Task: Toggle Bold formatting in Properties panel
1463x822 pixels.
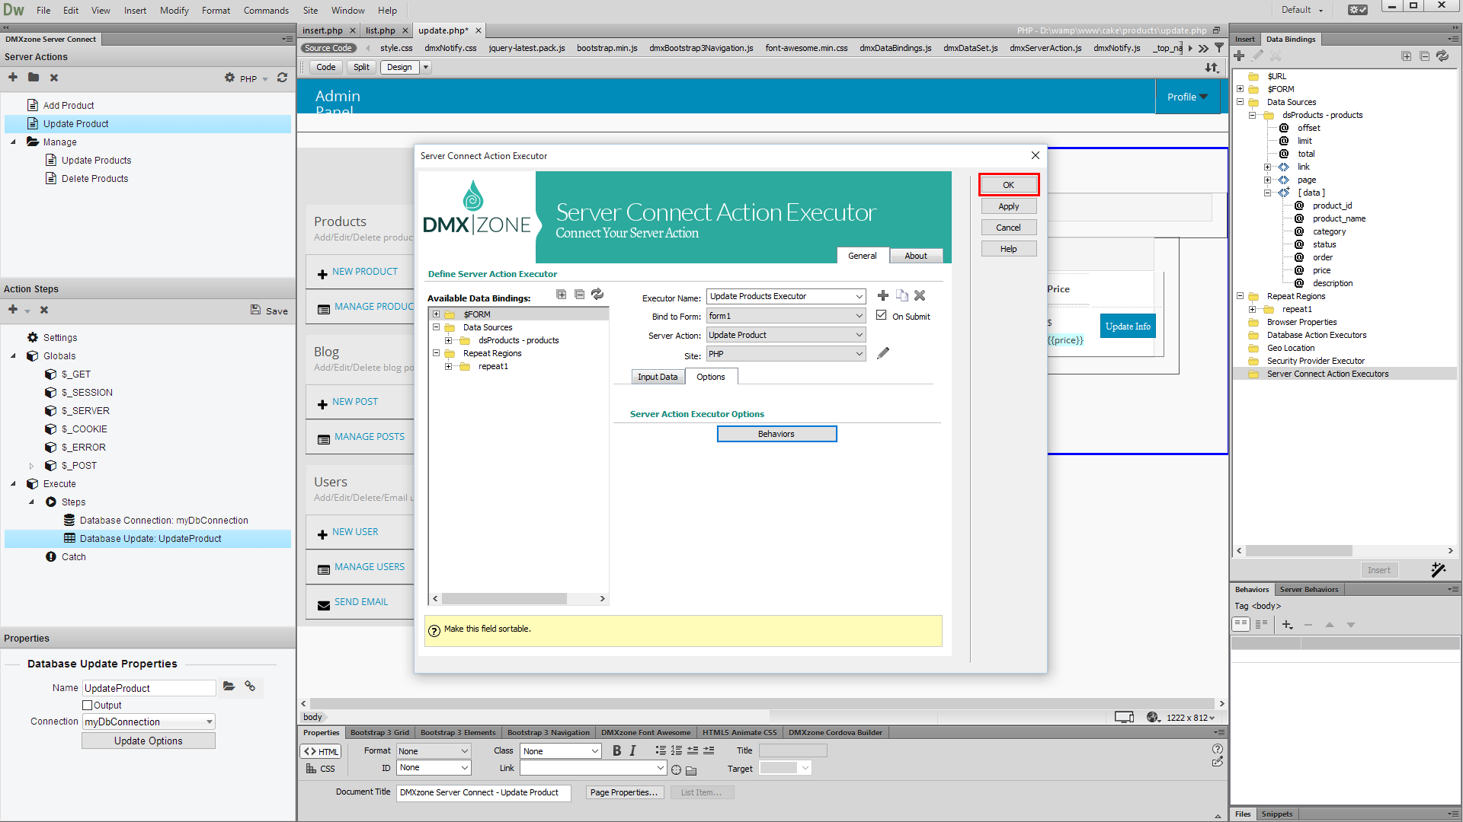Action: 616,751
